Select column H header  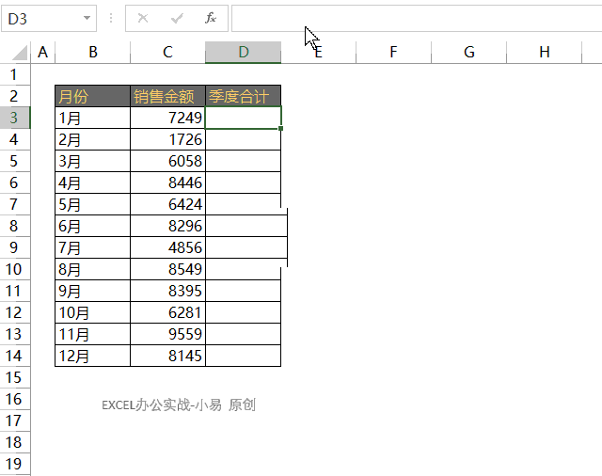pyautogui.click(x=544, y=52)
